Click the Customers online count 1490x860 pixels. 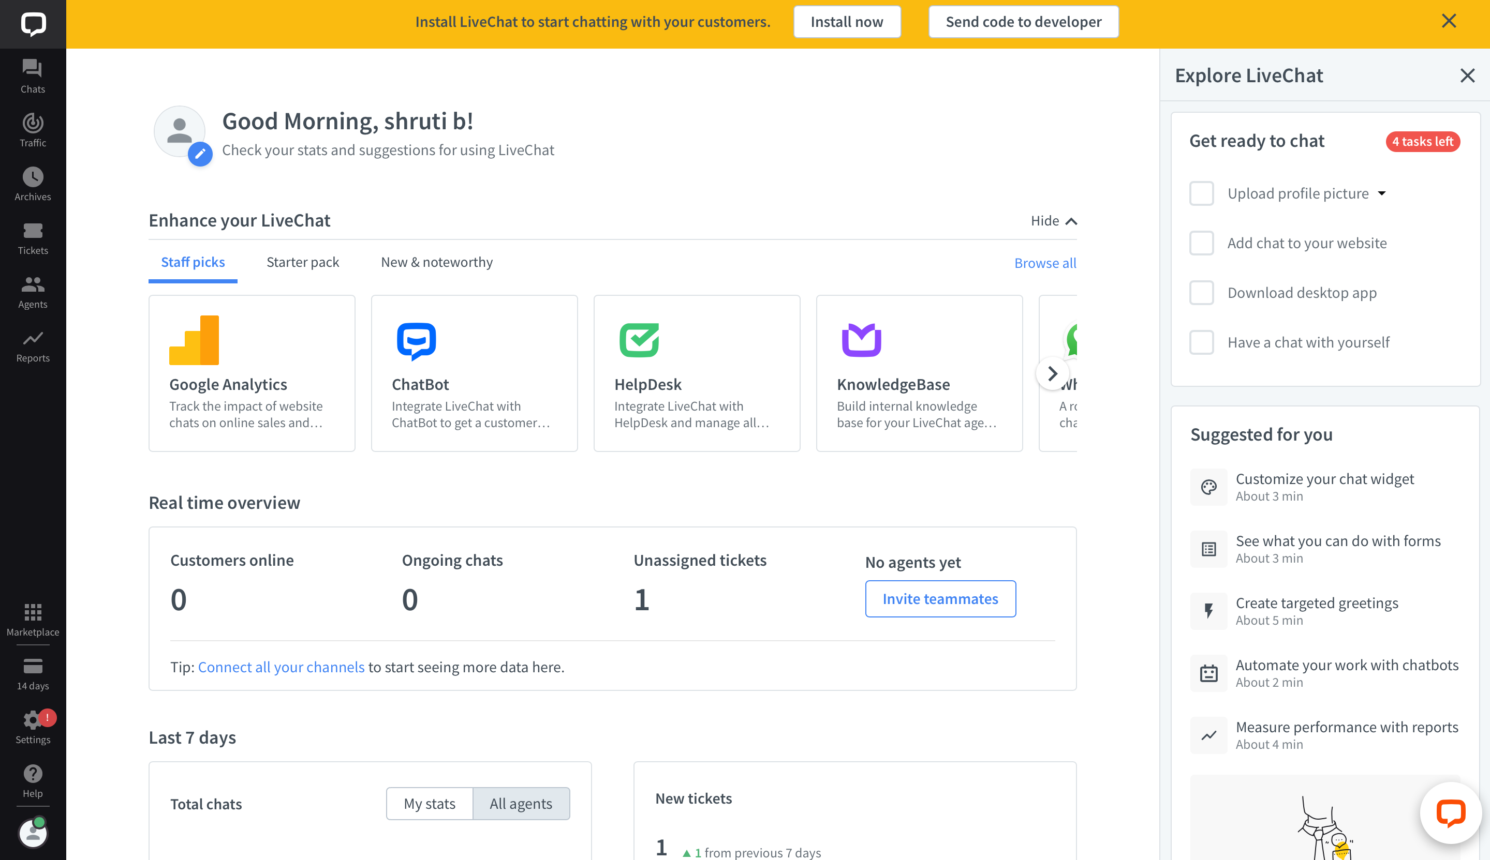click(179, 599)
